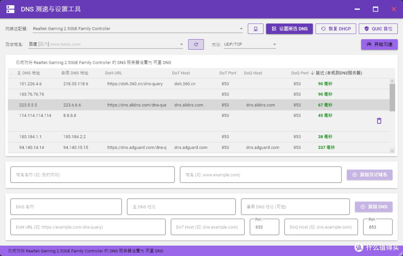Click the refresh test domain icon button
This screenshot has height=256, width=403.
[196, 44]
